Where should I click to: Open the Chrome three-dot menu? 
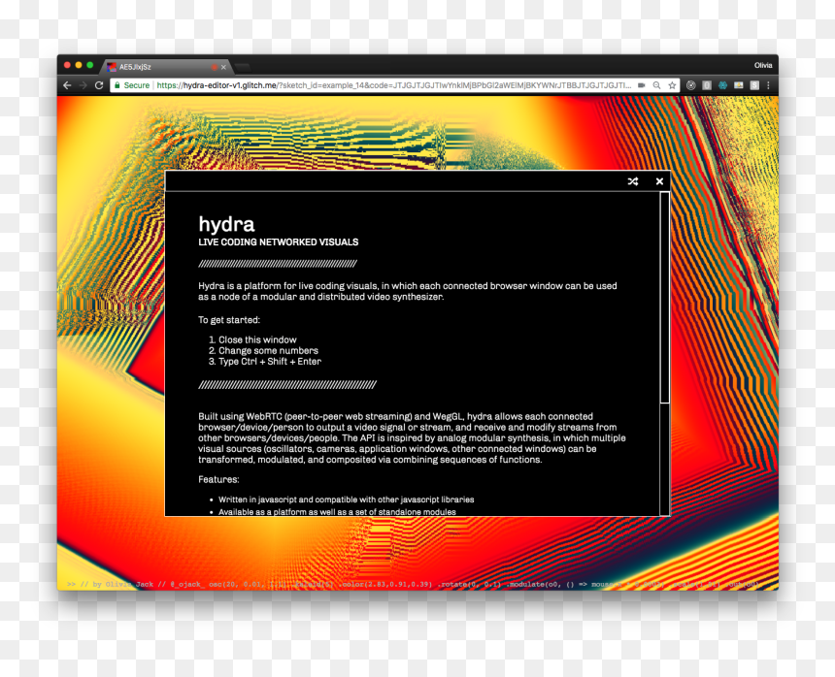[768, 85]
